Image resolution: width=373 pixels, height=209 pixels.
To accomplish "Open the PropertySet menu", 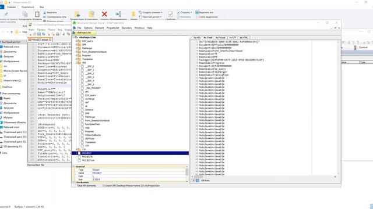I will 112,28.
